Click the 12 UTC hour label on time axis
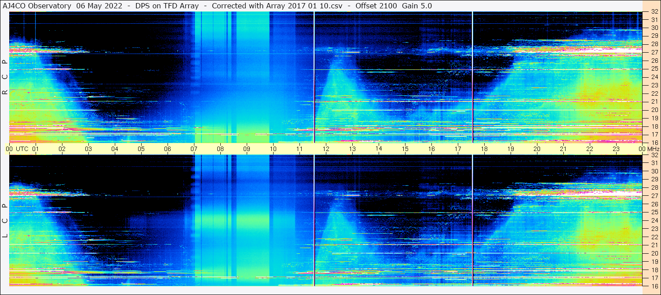Screen dimensions: 661x295 click(x=326, y=149)
